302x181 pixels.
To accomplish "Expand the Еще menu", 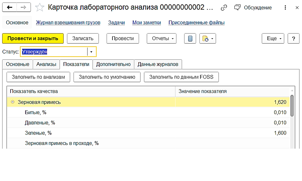I will (x=273, y=39).
